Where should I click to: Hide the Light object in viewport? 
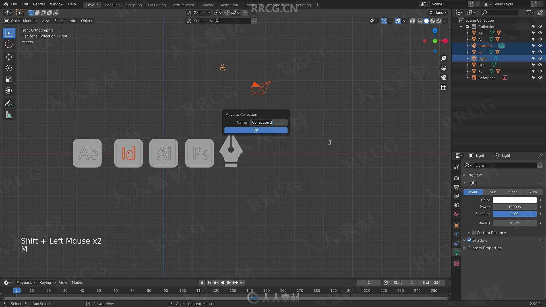[x=540, y=58]
